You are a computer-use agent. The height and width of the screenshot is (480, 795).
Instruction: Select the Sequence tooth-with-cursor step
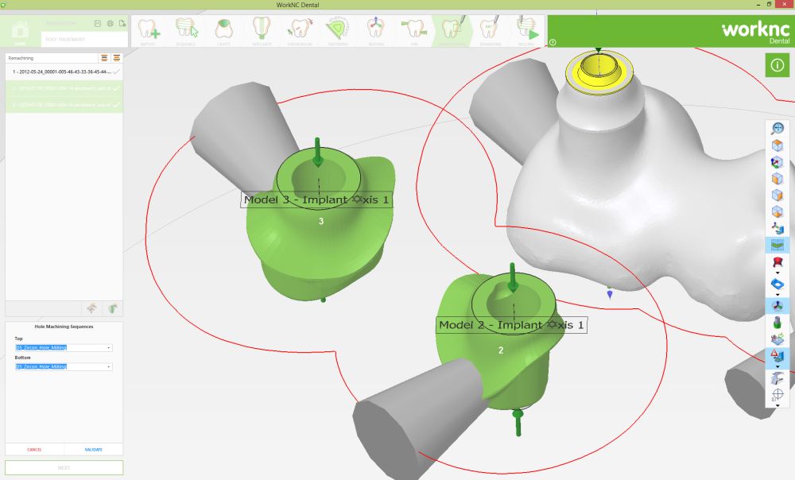tap(186, 29)
